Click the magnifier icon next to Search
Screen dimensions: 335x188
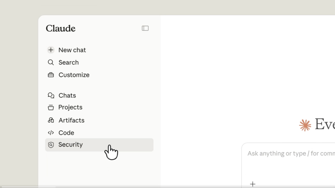(51, 62)
